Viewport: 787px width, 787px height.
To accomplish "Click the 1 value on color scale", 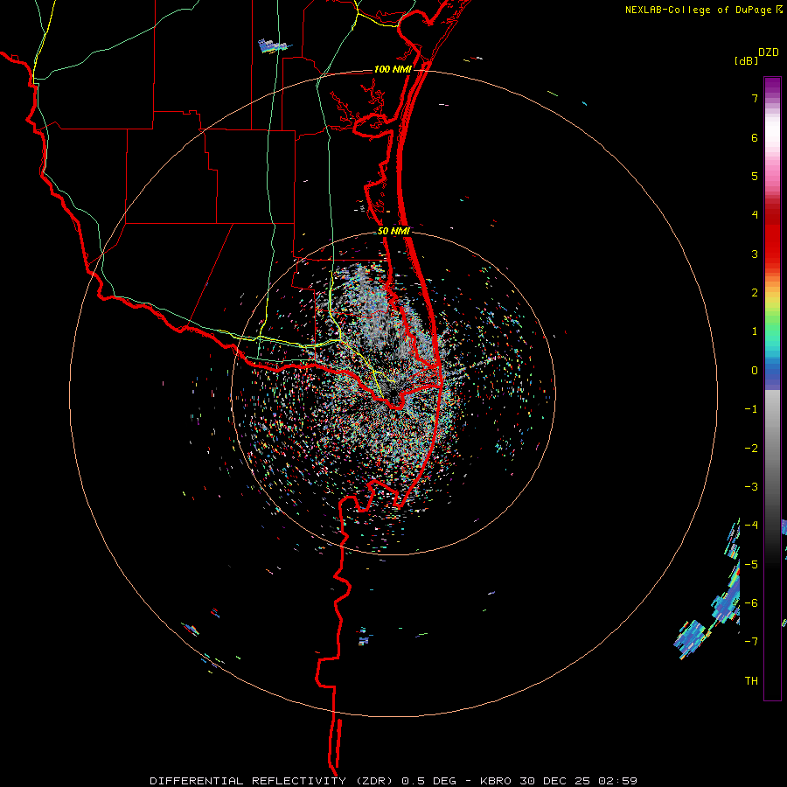I will pos(755,331).
